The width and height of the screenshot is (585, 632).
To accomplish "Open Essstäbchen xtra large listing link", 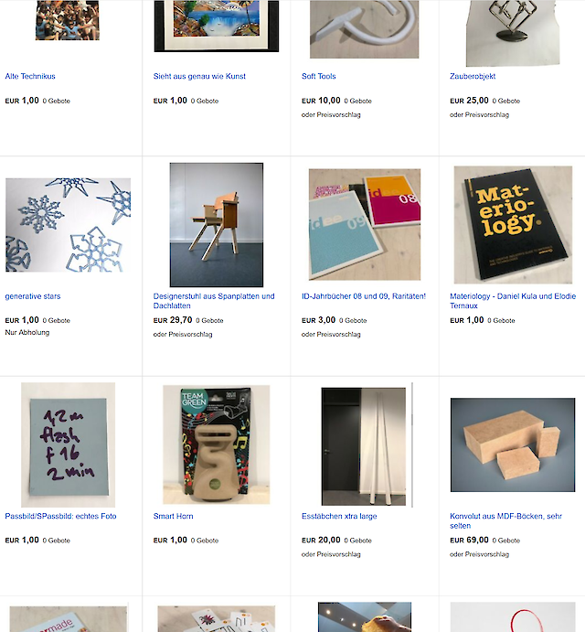I will (x=339, y=517).
